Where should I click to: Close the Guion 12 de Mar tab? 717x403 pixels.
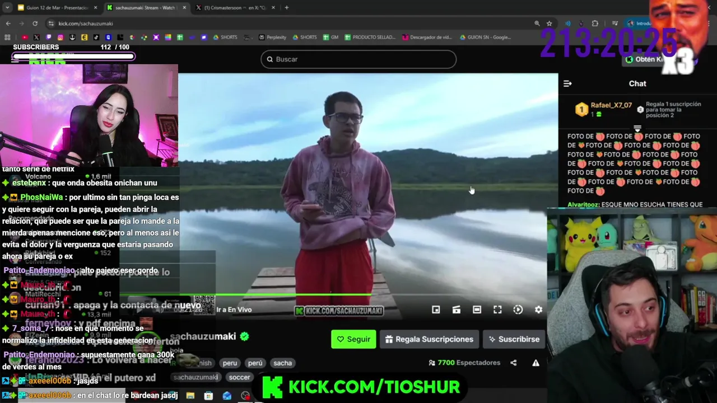click(x=95, y=7)
